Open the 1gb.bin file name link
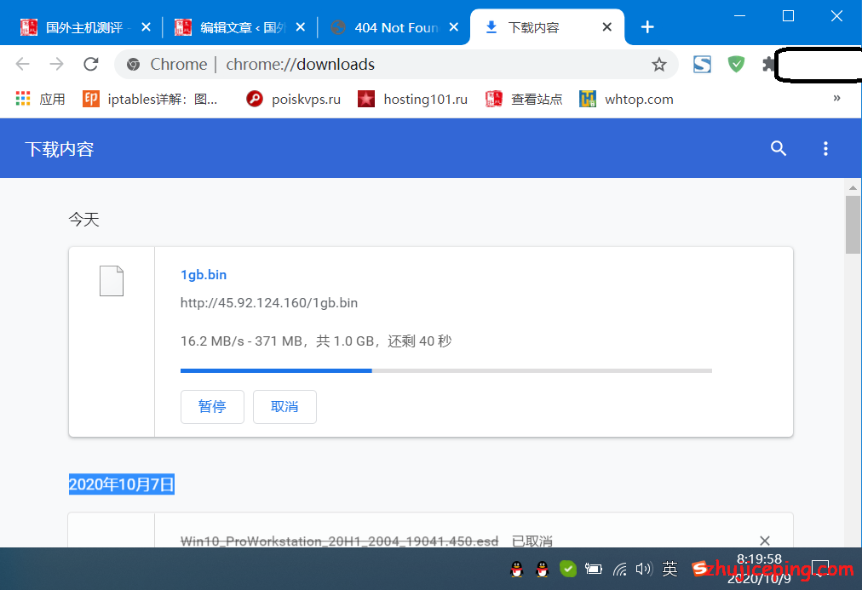This screenshot has width=862, height=590. [x=204, y=275]
